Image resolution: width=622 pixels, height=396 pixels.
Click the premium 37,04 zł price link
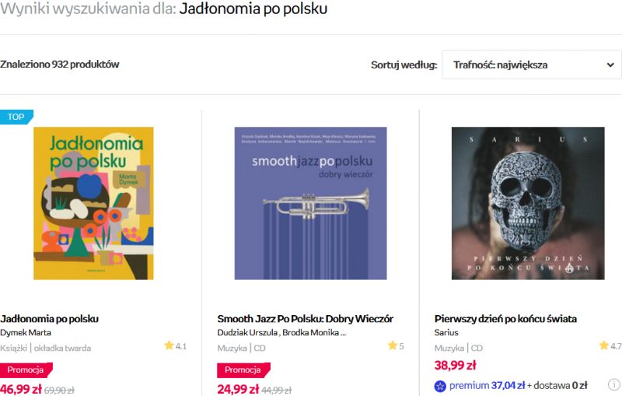tap(487, 385)
